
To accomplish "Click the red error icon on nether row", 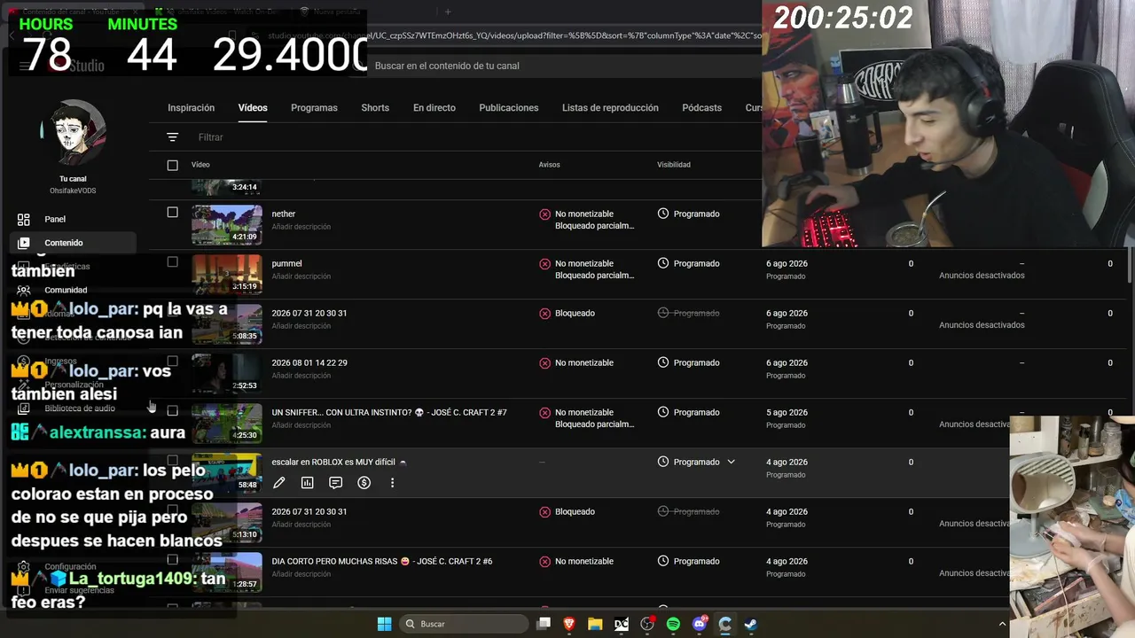I will coord(544,214).
